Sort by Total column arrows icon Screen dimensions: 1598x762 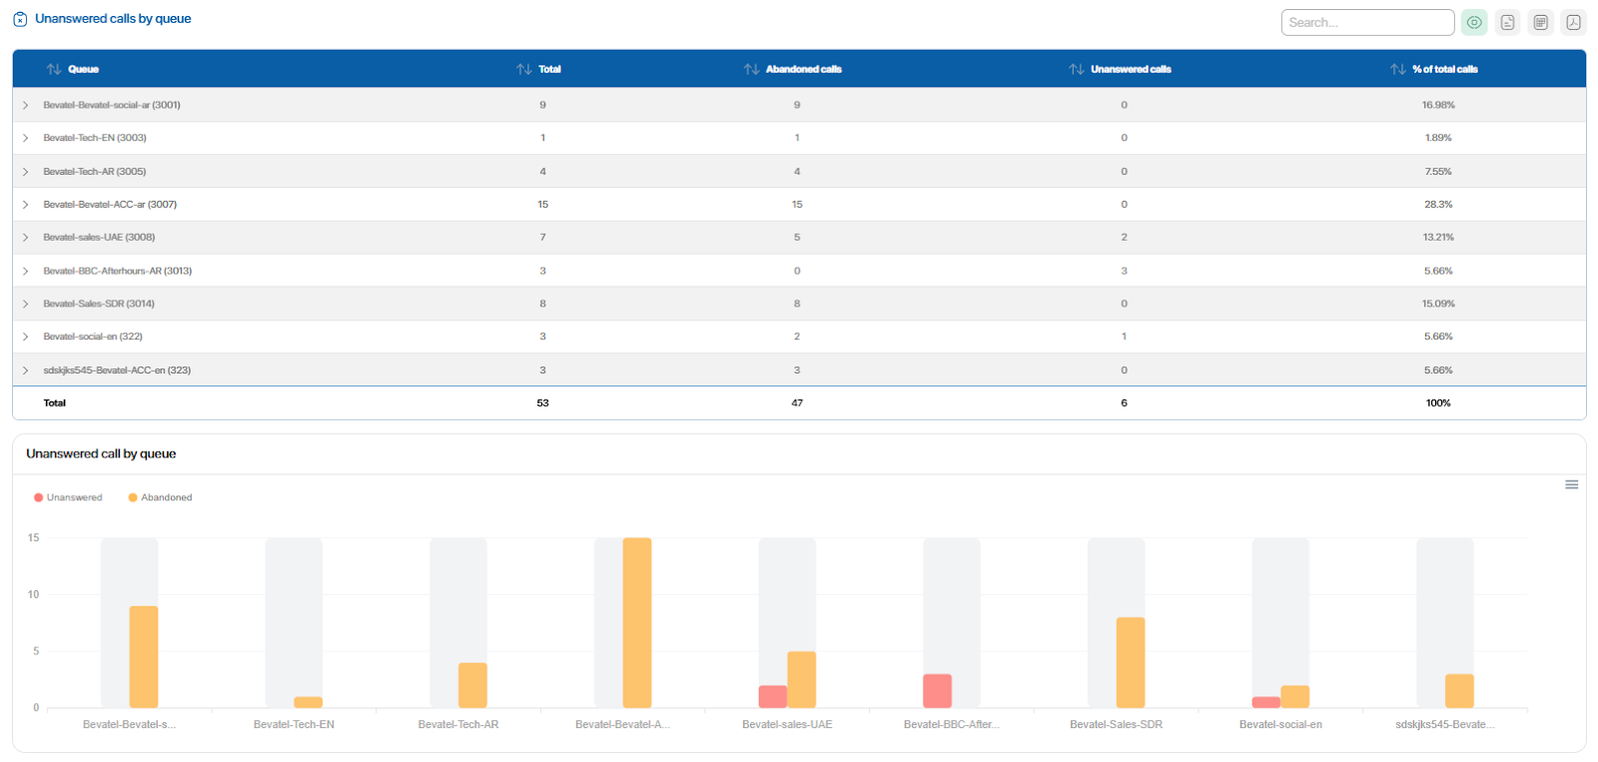pyautogui.click(x=524, y=69)
